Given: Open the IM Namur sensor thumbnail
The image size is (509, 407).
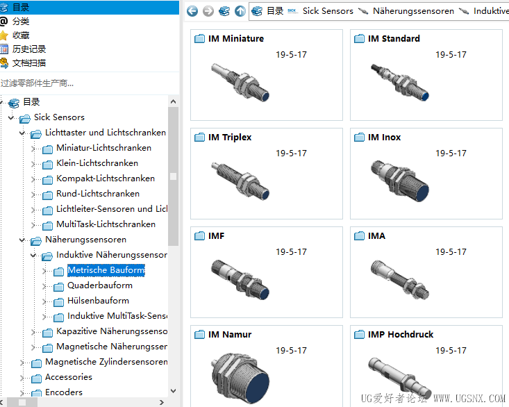Looking at the screenshot, I should 240,377.
